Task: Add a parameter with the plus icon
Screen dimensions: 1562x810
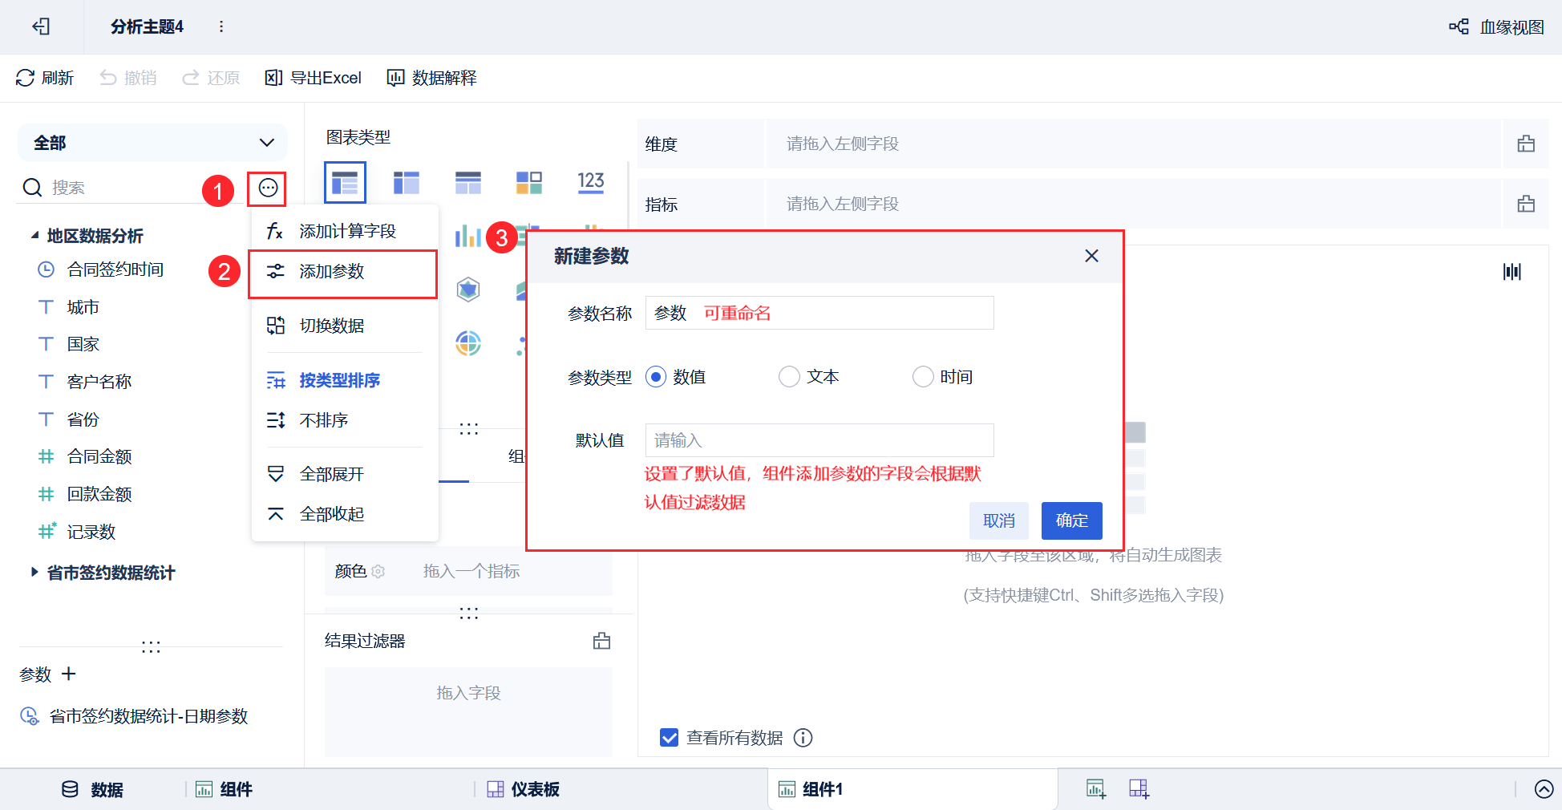Action: (x=69, y=674)
